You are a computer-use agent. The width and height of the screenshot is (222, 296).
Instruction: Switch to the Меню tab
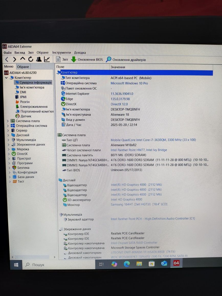[x=9, y=67]
